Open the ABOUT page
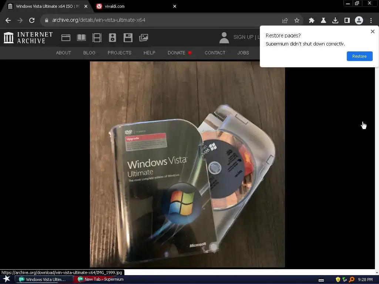This screenshot has height=284, width=379. (x=64, y=53)
